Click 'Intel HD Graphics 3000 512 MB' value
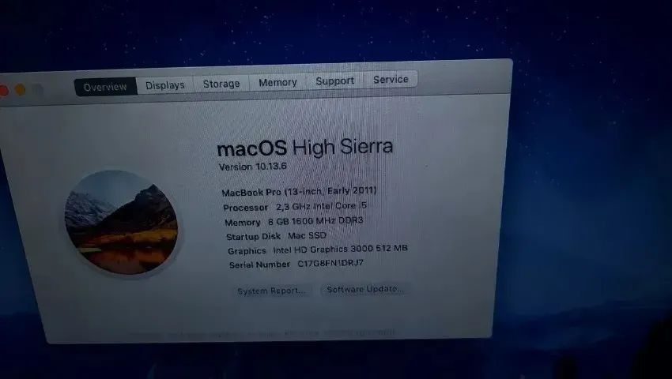Screen dimensions: 672x379 [x=340, y=249]
